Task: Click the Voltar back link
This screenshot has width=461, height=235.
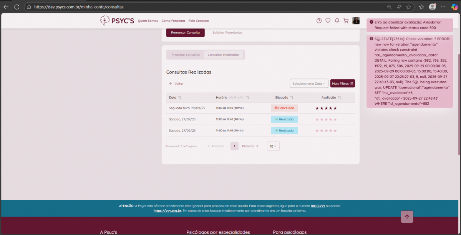Action: tap(176, 83)
